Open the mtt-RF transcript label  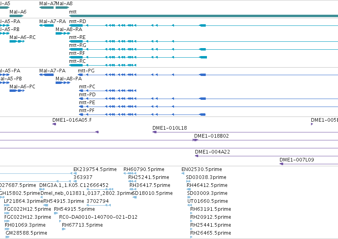tap(77, 53)
